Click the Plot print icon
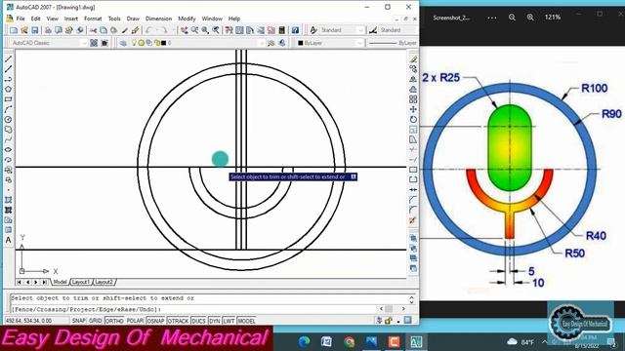The width and height of the screenshot is (625, 351). click(x=48, y=30)
